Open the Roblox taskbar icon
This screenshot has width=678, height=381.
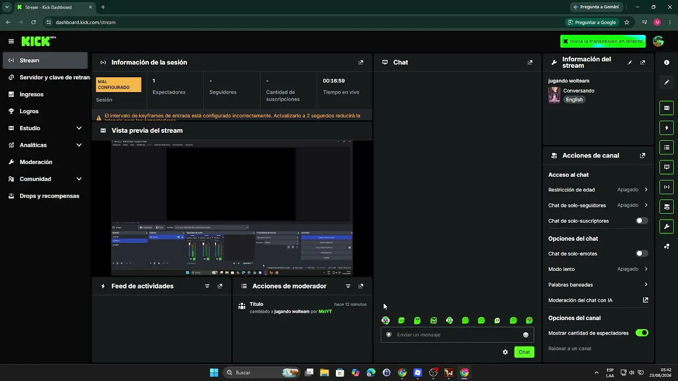coord(418,373)
